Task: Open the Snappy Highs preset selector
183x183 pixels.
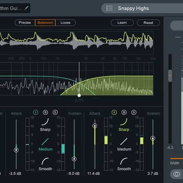Action: pos(142,8)
